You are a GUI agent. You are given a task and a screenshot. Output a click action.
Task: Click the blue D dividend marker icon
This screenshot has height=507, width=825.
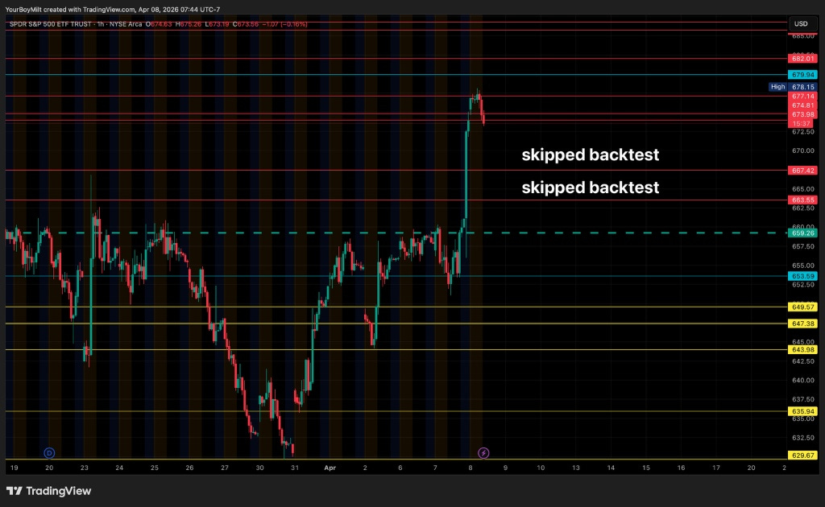click(49, 452)
